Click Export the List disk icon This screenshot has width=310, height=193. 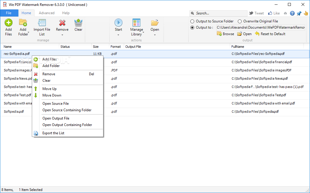[x=36, y=133]
